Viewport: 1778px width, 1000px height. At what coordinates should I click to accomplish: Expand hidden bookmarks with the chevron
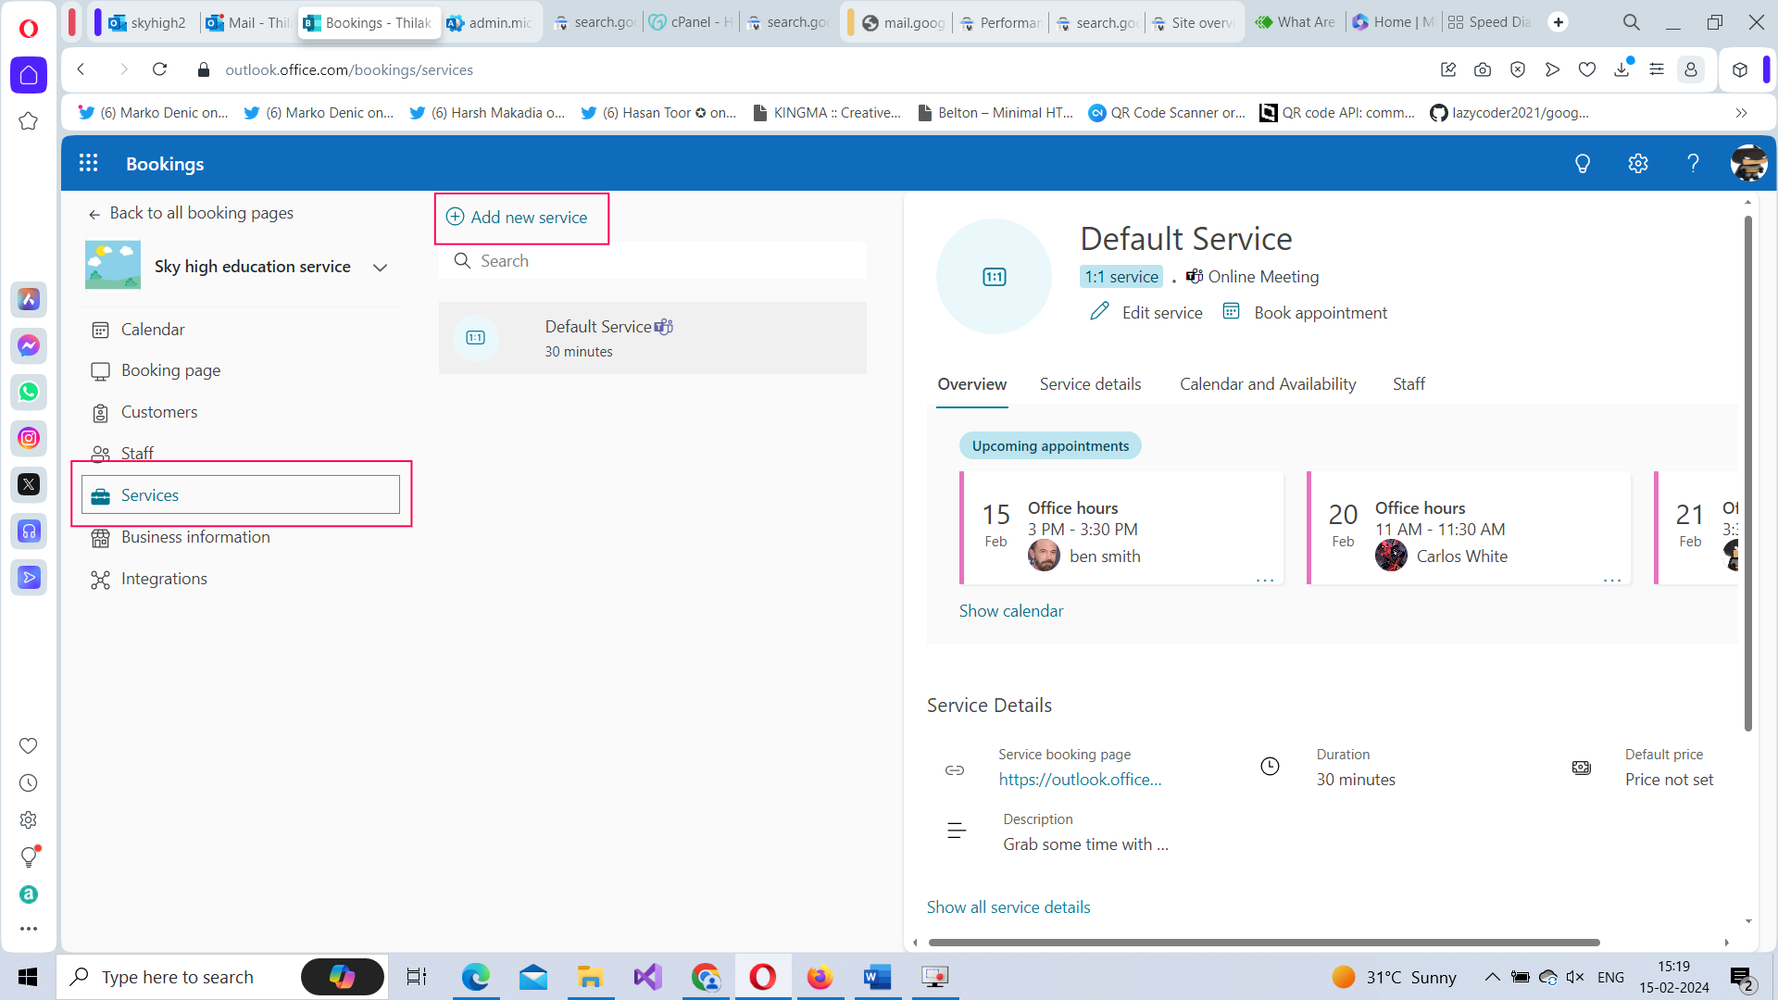(x=1741, y=113)
